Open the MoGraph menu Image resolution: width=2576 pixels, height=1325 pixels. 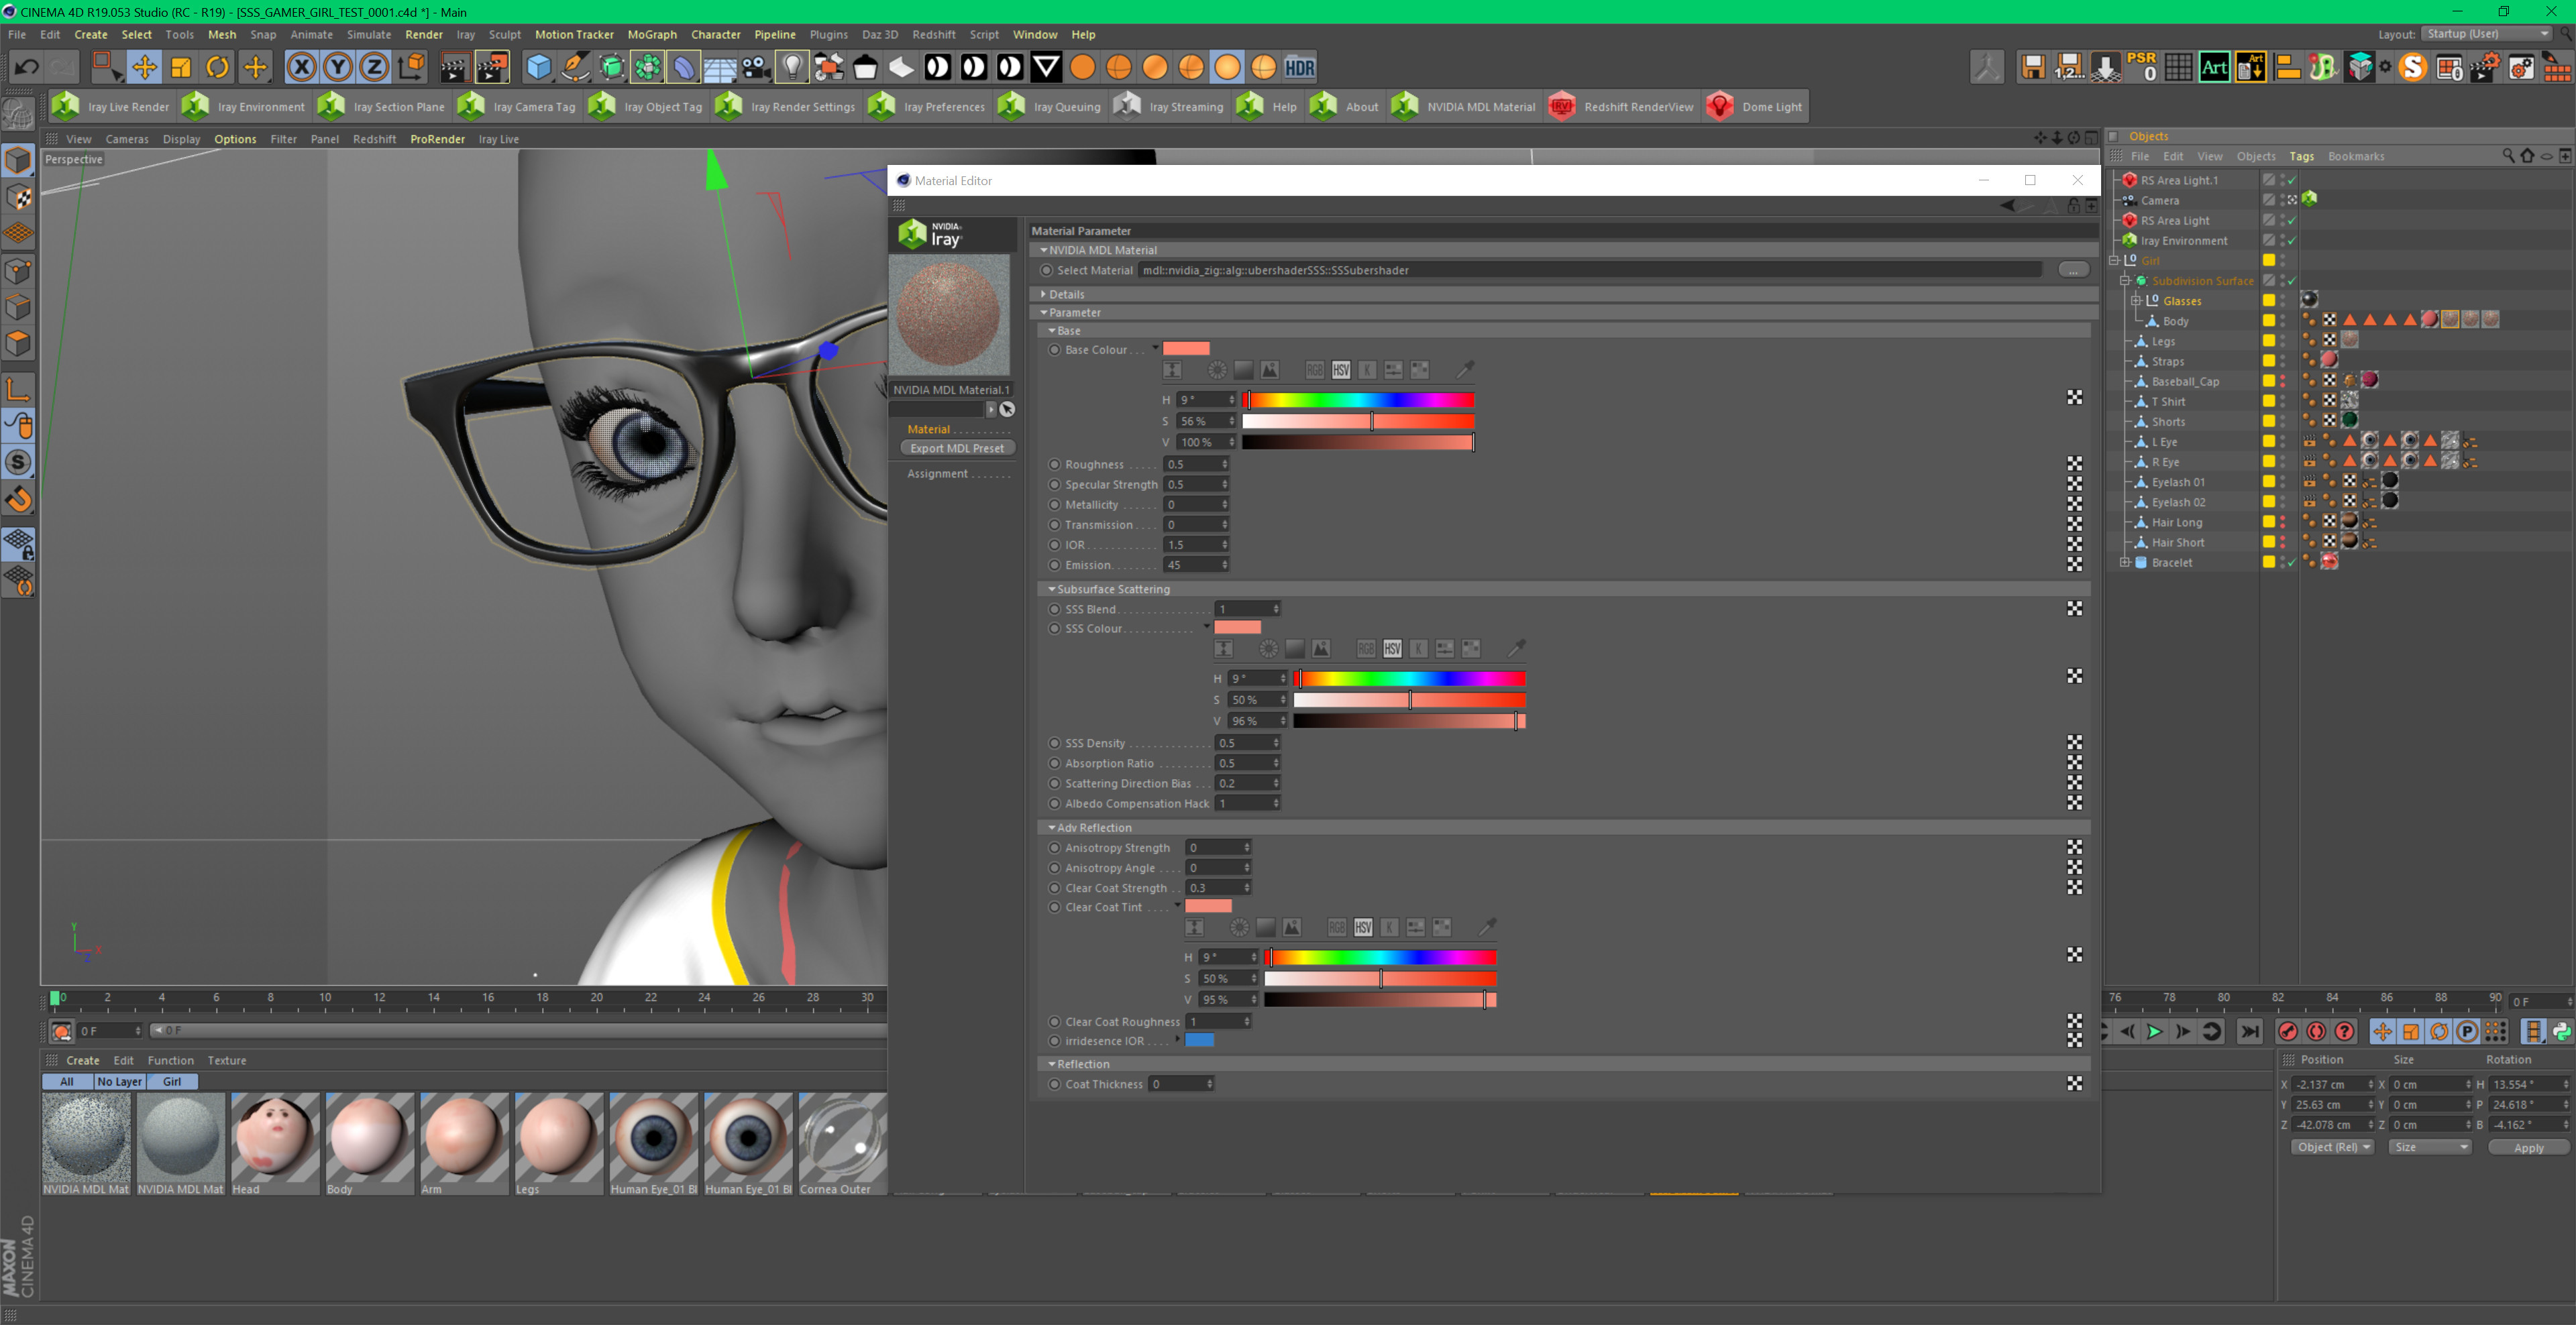(x=652, y=34)
